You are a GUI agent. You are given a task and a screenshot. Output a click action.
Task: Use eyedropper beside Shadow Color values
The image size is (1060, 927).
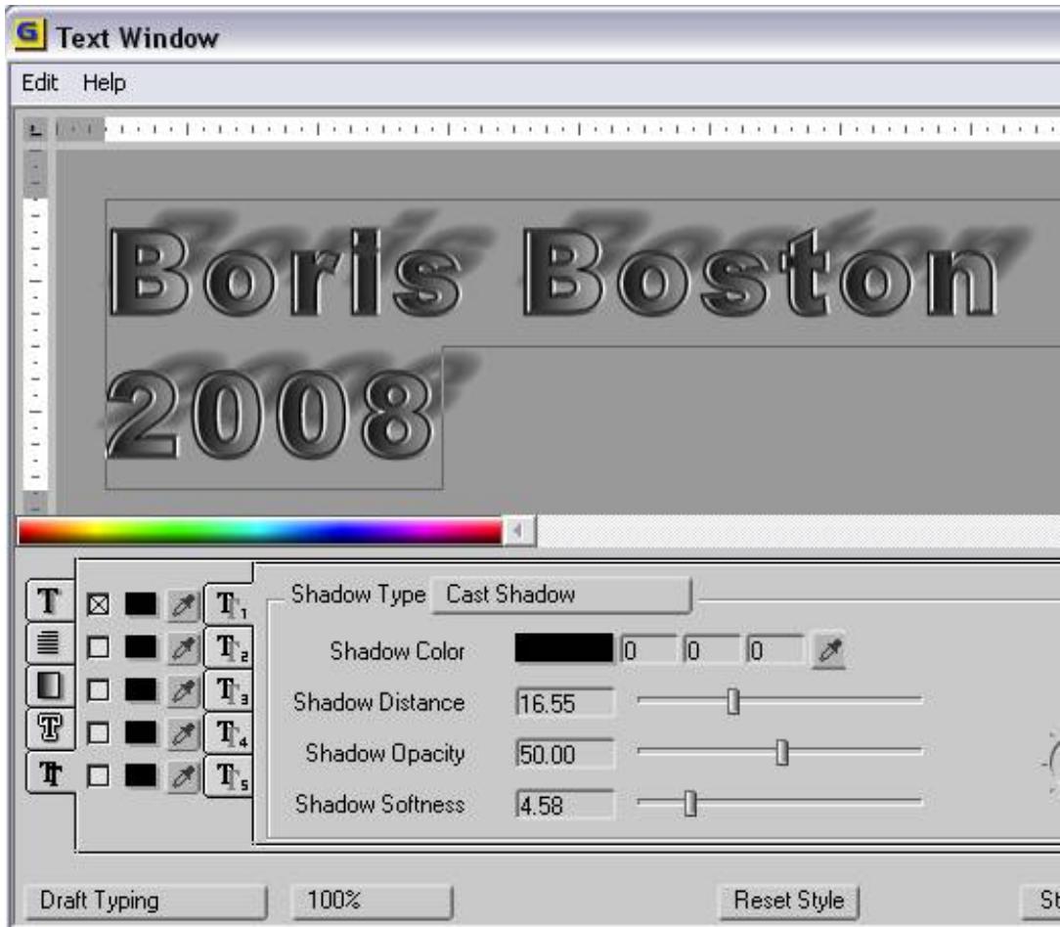pos(829,650)
